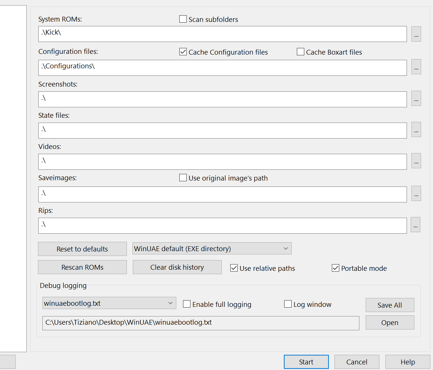Viewport: 433px width, 370px height.
Task: Open the folder browser for Saveimages
Action: tap(416, 194)
